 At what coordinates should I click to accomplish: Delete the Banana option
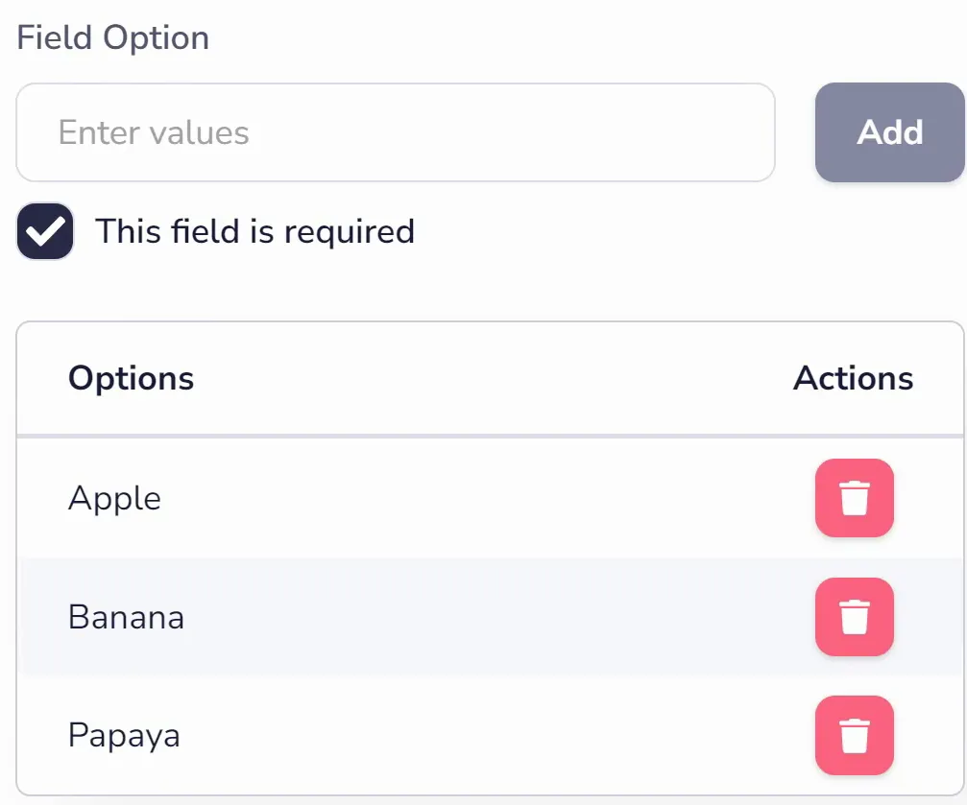pos(854,617)
